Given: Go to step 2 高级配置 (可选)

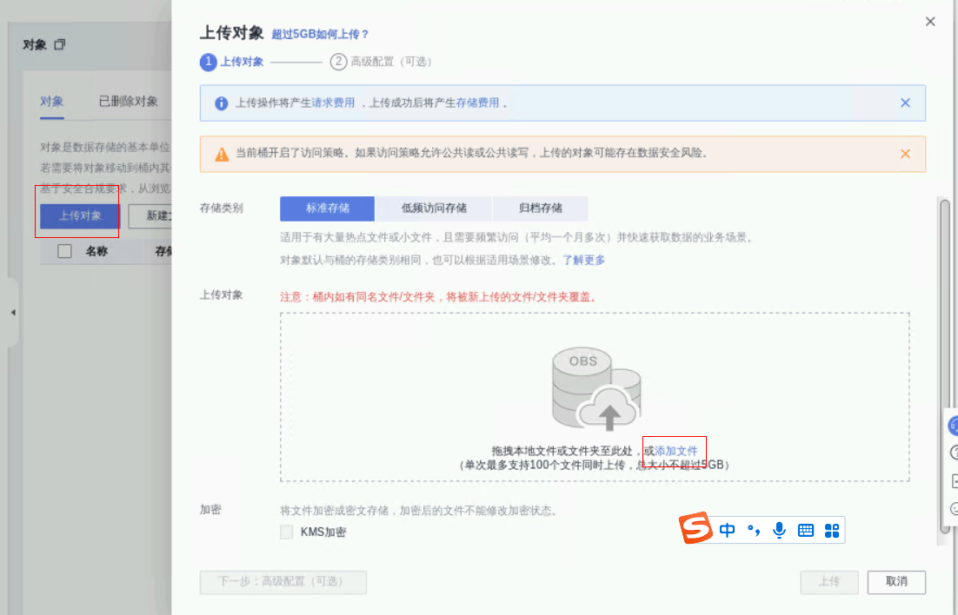Looking at the screenshot, I should click(381, 62).
